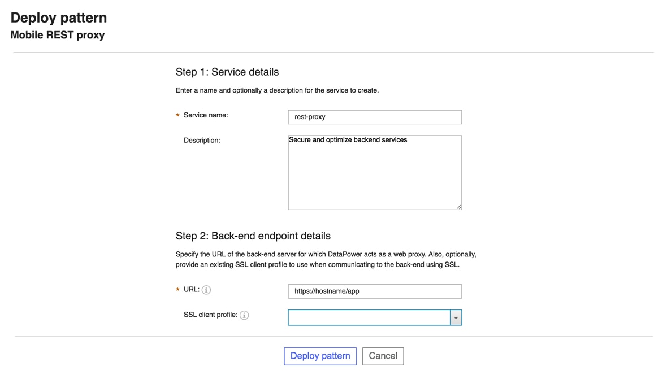Cancel the pattern deployment
This screenshot has height=375, width=667.
(x=383, y=356)
